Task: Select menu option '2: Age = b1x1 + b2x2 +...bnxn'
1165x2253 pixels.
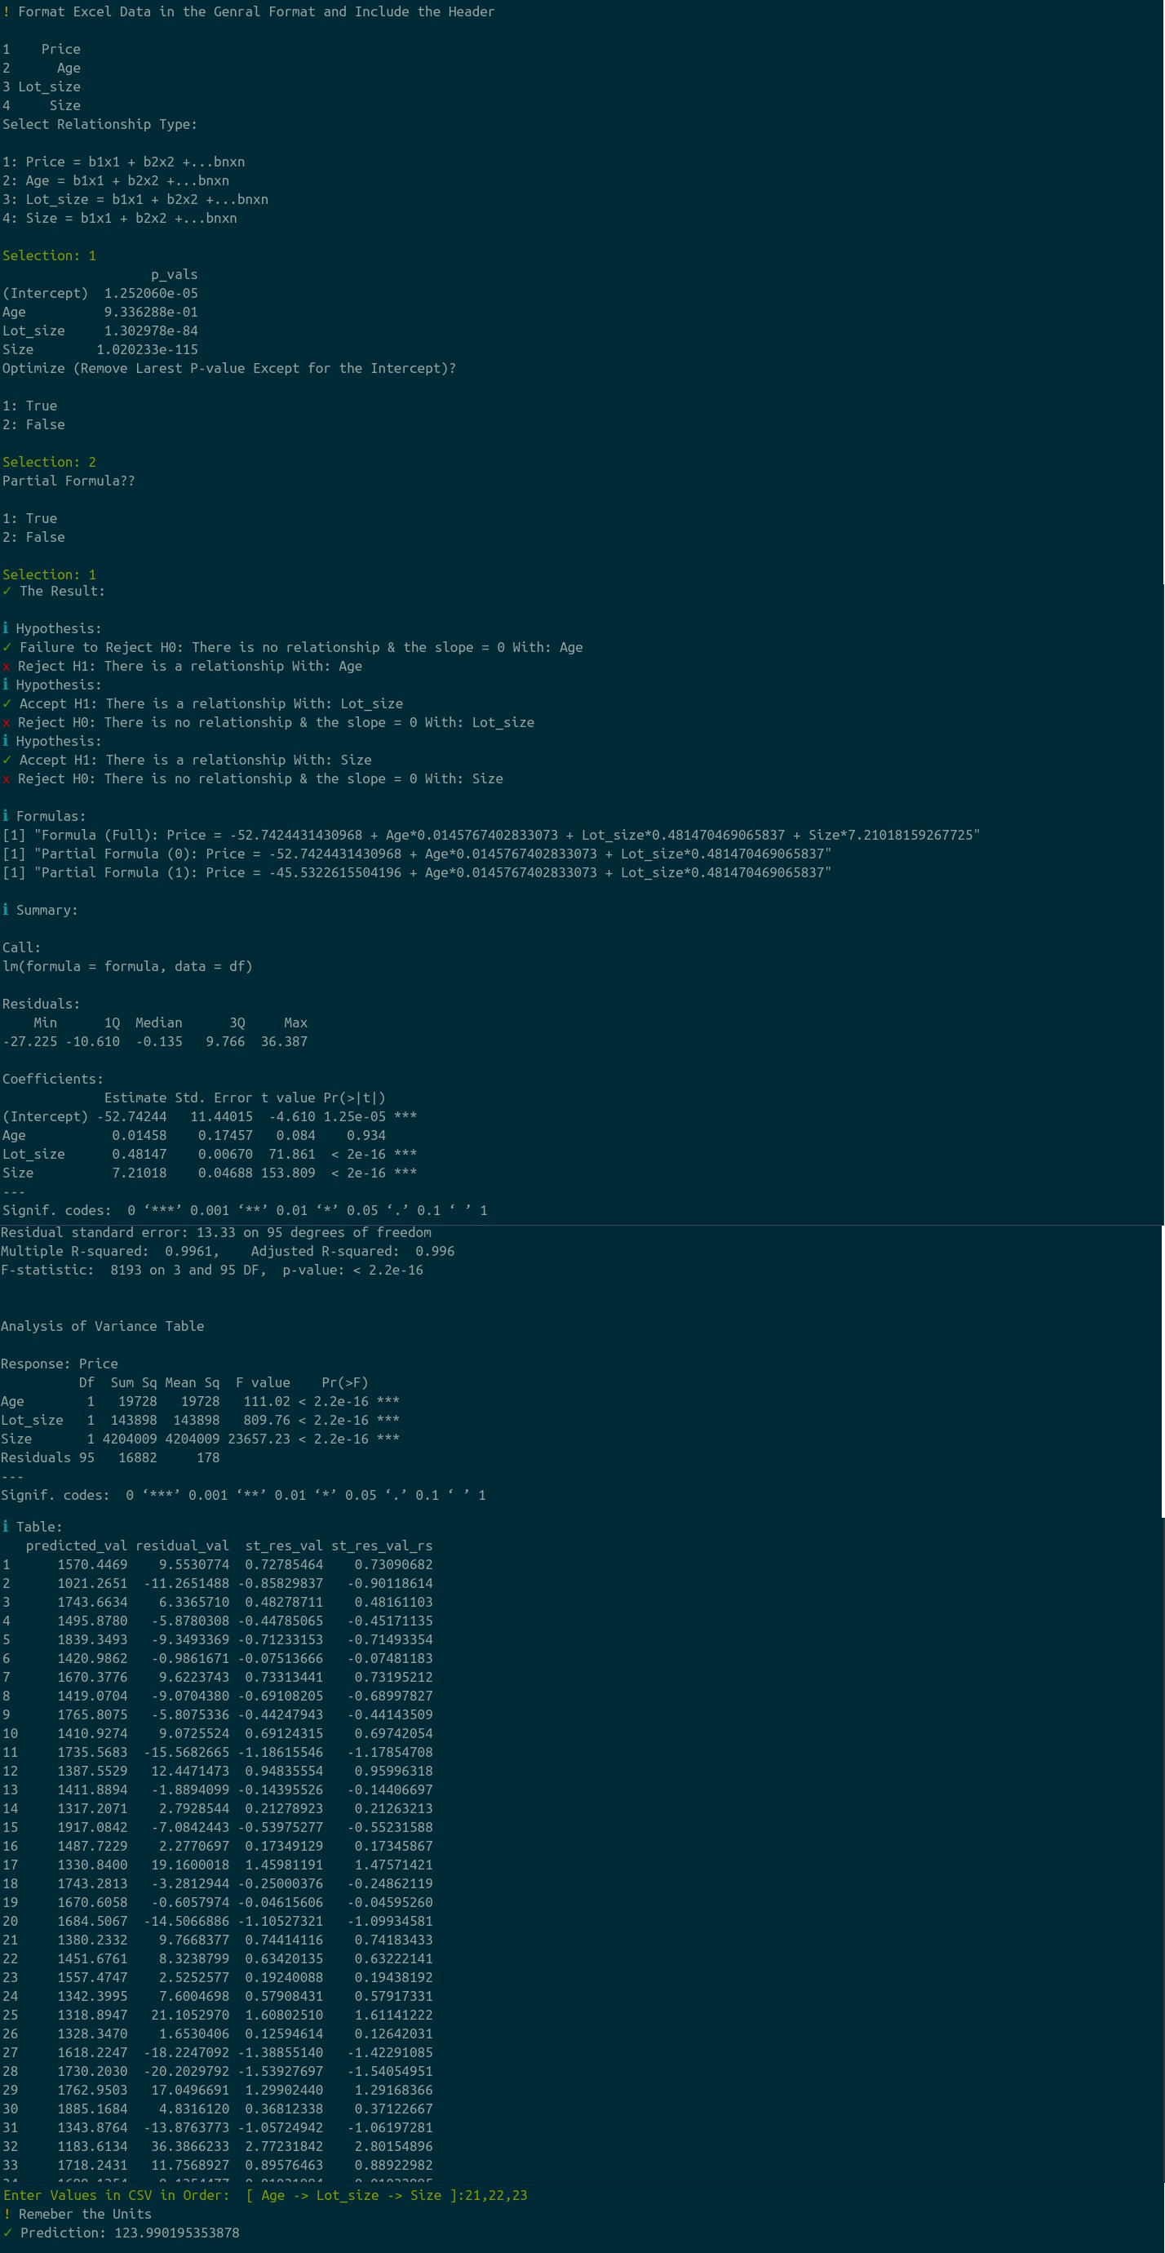Action: point(116,180)
